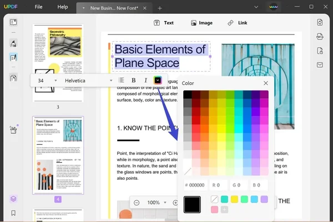Image resolution: width=333 pixels, height=222 pixels.
Task: Click the Basic Elements of Plane Space heading
Action: [160, 56]
